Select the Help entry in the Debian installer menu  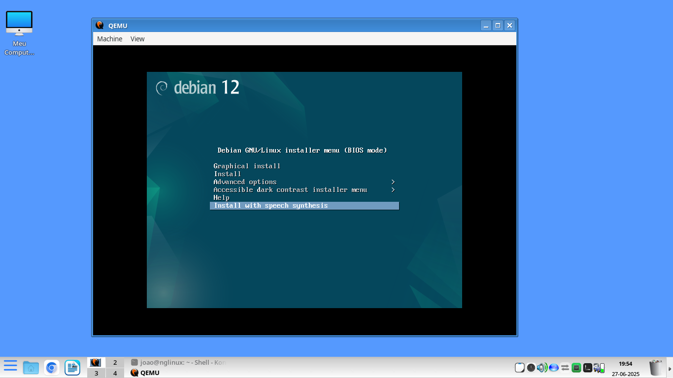coord(221,197)
